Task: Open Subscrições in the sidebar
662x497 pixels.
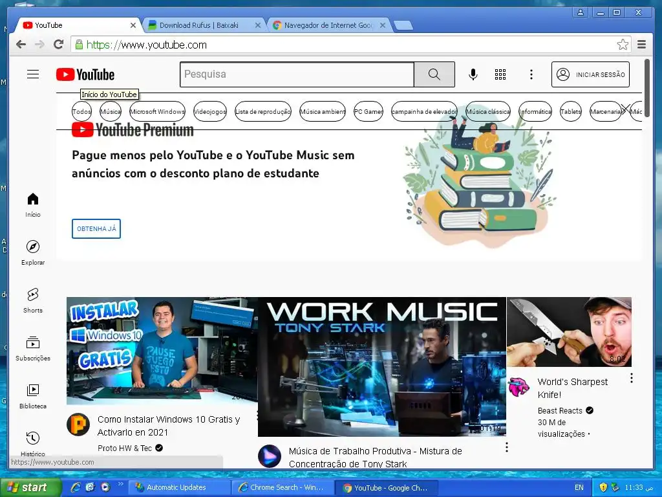Action: (x=33, y=349)
